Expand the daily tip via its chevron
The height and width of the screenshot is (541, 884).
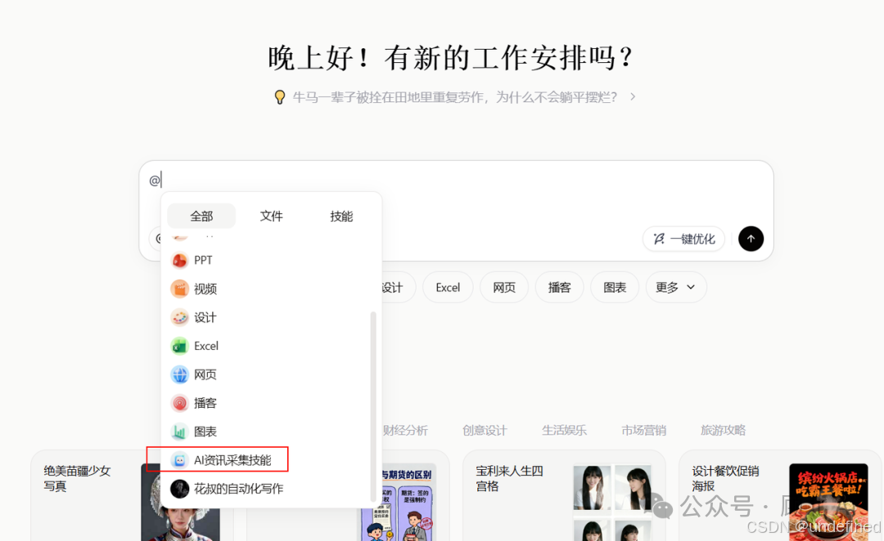tap(631, 96)
